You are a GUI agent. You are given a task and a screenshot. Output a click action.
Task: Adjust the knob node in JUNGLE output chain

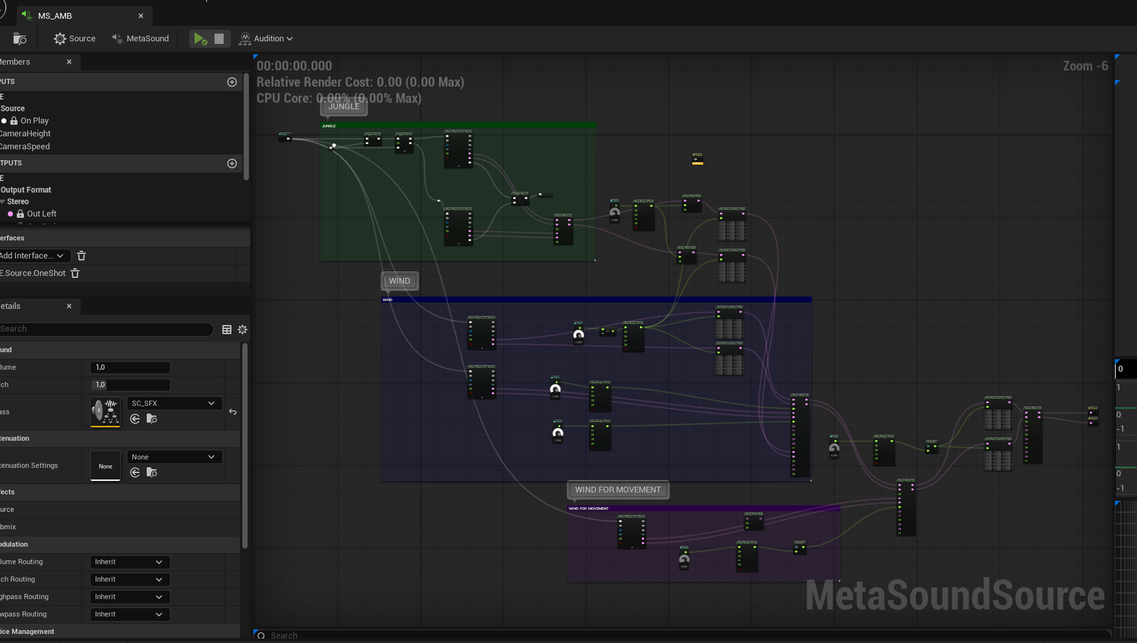point(615,212)
